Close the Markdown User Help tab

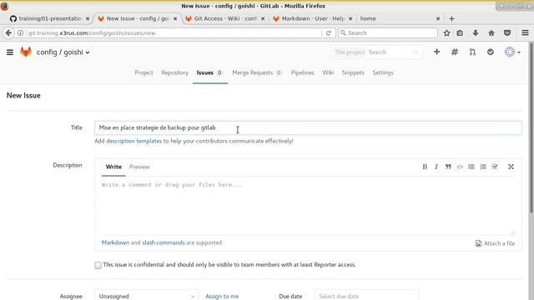pyautogui.click(x=350, y=18)
